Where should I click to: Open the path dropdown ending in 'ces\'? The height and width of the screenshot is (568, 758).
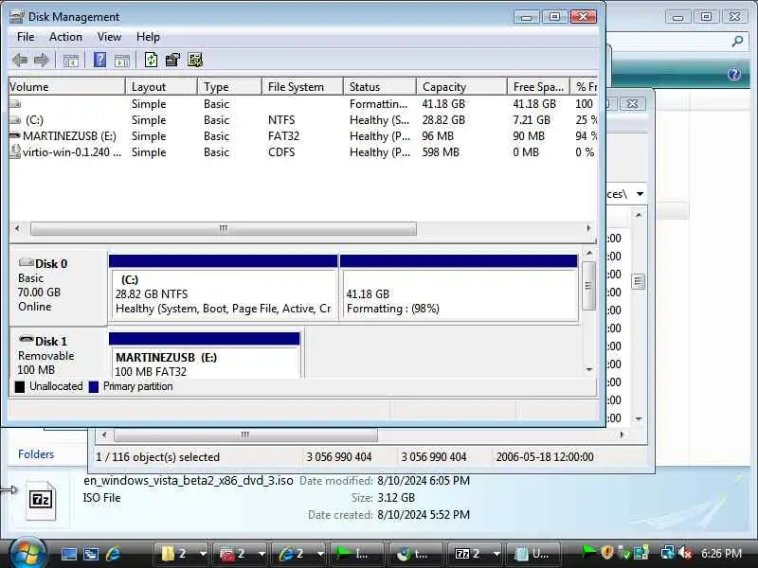640,194
